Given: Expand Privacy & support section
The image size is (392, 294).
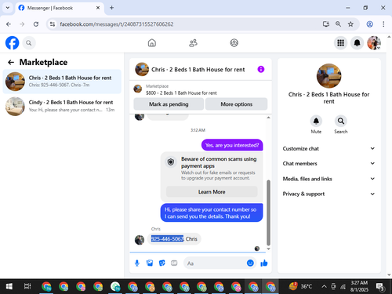Looking at the screenshot, I should pyautogui.click(x=328, y=194).
